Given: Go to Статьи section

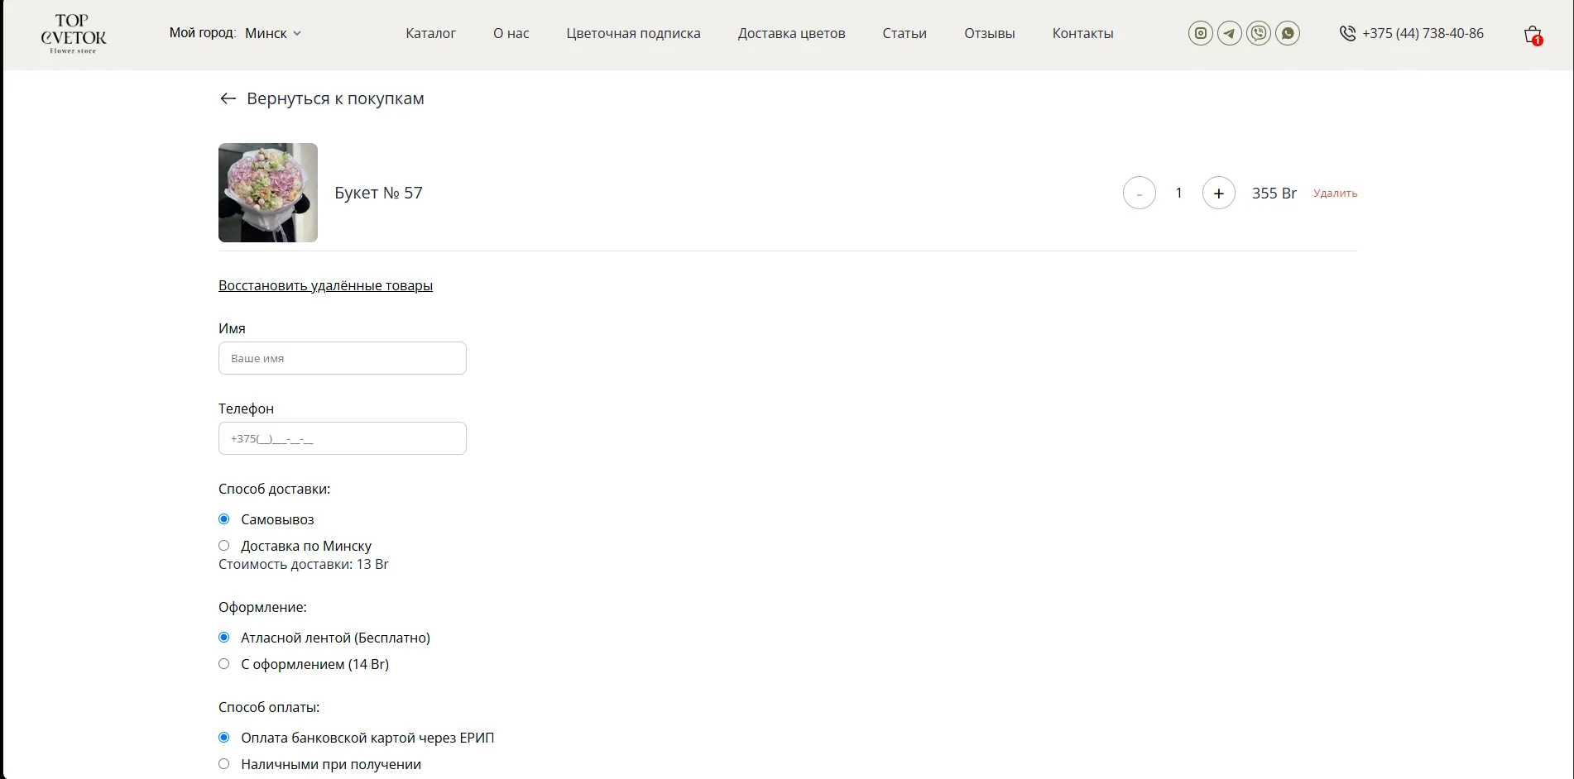Looking at the screenshot, I should [x=905, y=33].
